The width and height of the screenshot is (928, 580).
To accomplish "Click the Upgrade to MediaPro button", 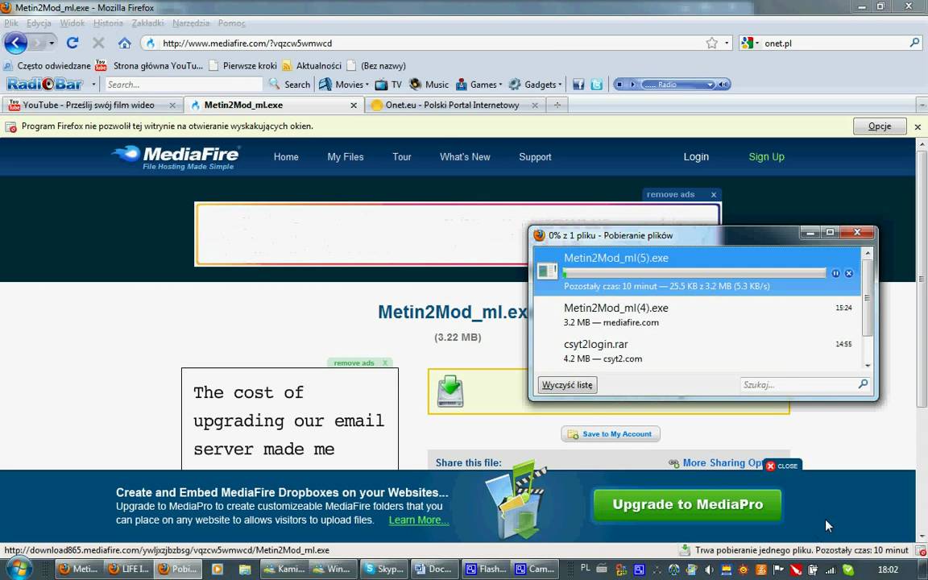I will 688,505.
